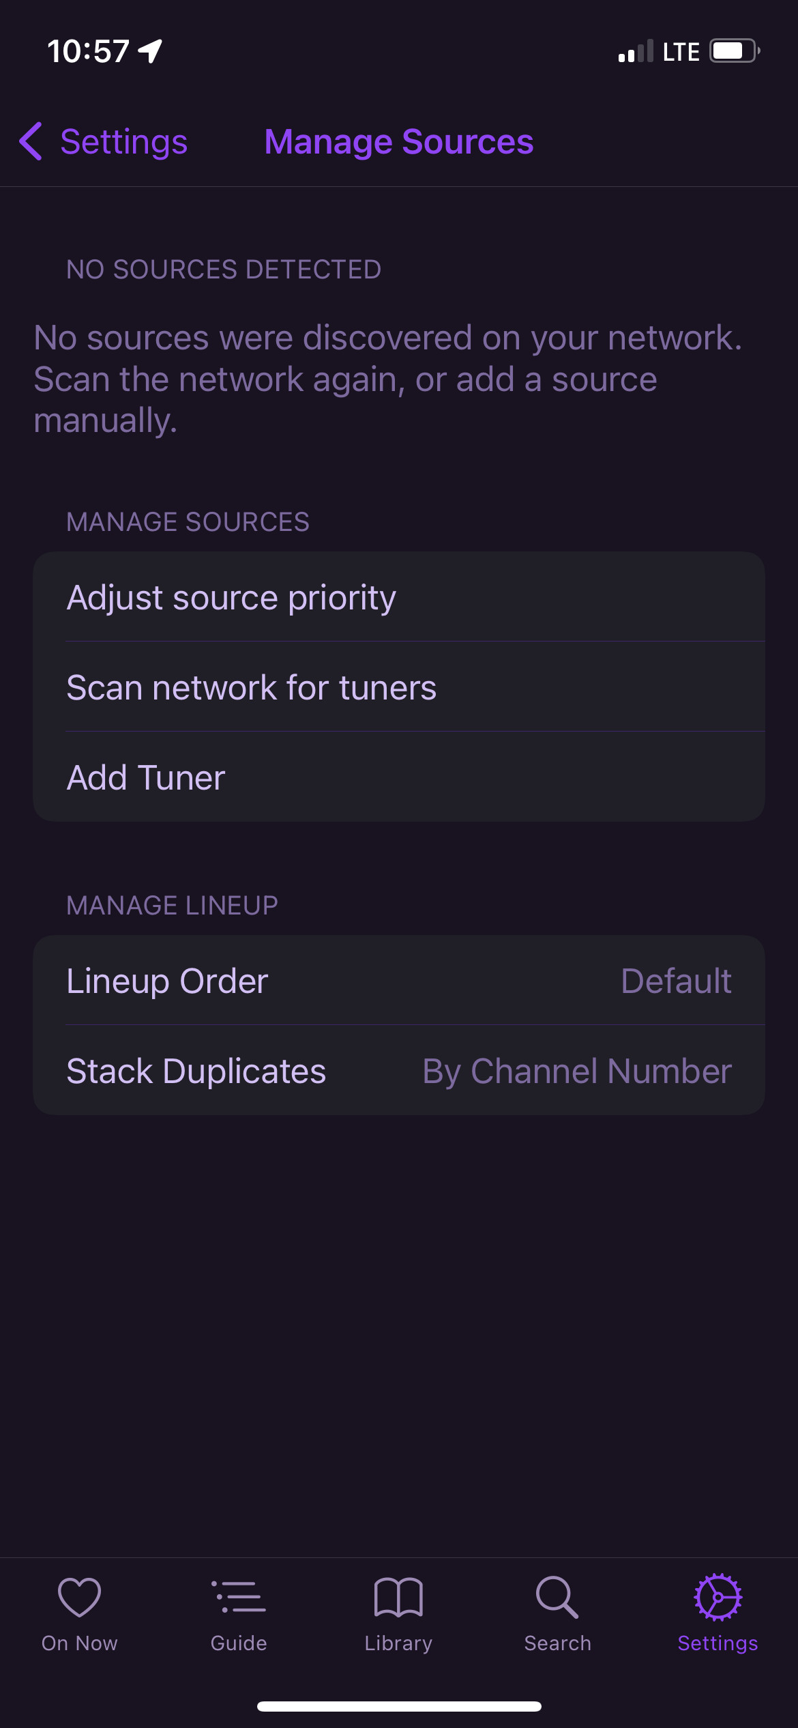This screenshot has width=798, height=1728.
Task: Tap the cellular signal bars
Action: (635, 52)
